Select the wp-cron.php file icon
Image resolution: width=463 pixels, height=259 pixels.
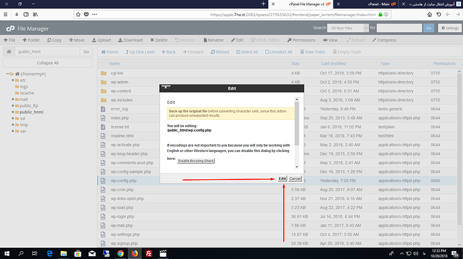tap(103, 190)
